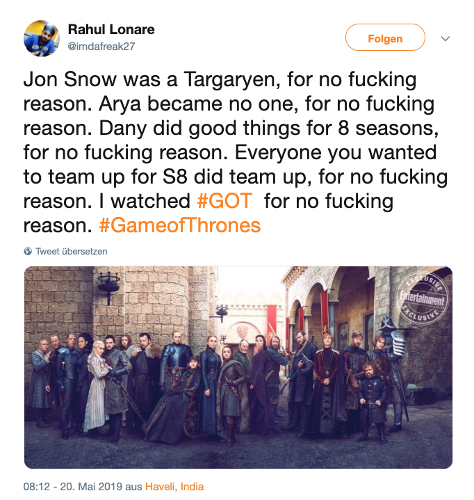Click the @imdafreak27 handle
Screen dimensions: 474x500
tap(101, 47)
